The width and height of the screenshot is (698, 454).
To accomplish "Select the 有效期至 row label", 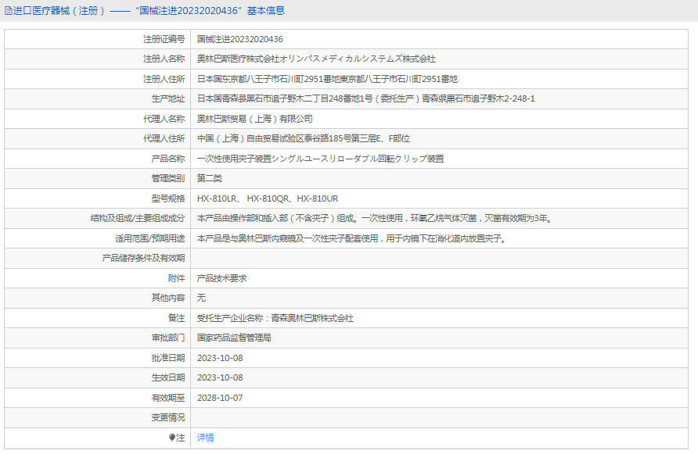I will (167, 398).
